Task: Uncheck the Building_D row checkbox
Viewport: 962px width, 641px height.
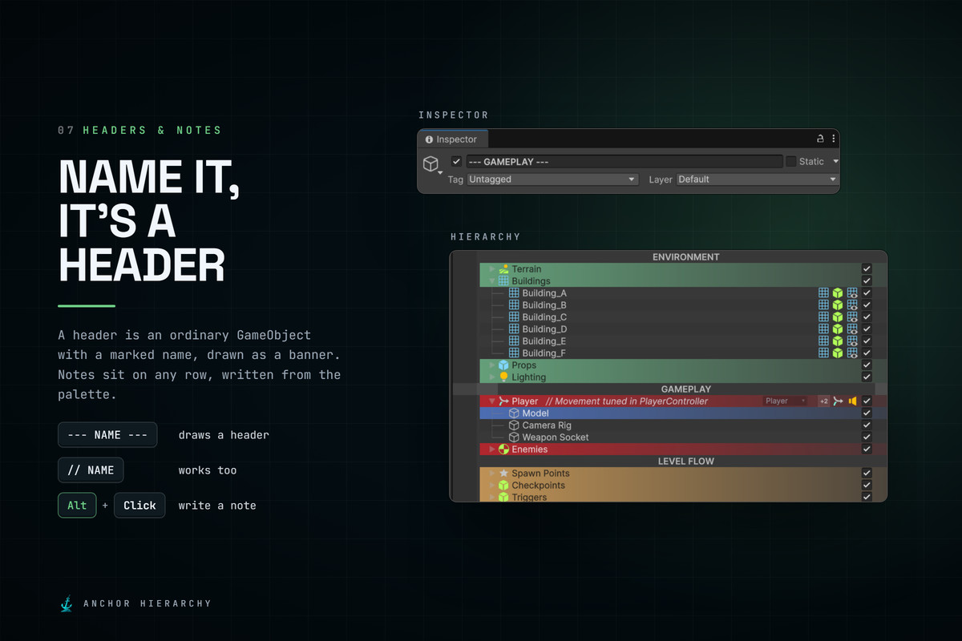Action: [867, 329]
